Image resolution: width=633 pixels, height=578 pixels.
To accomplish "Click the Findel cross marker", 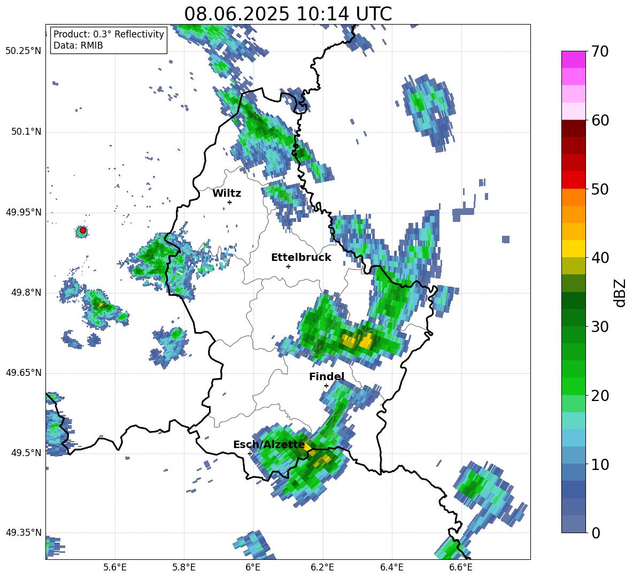I will point(326,386).
